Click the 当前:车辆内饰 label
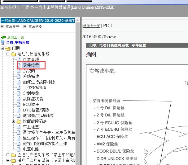 [18, 42]
